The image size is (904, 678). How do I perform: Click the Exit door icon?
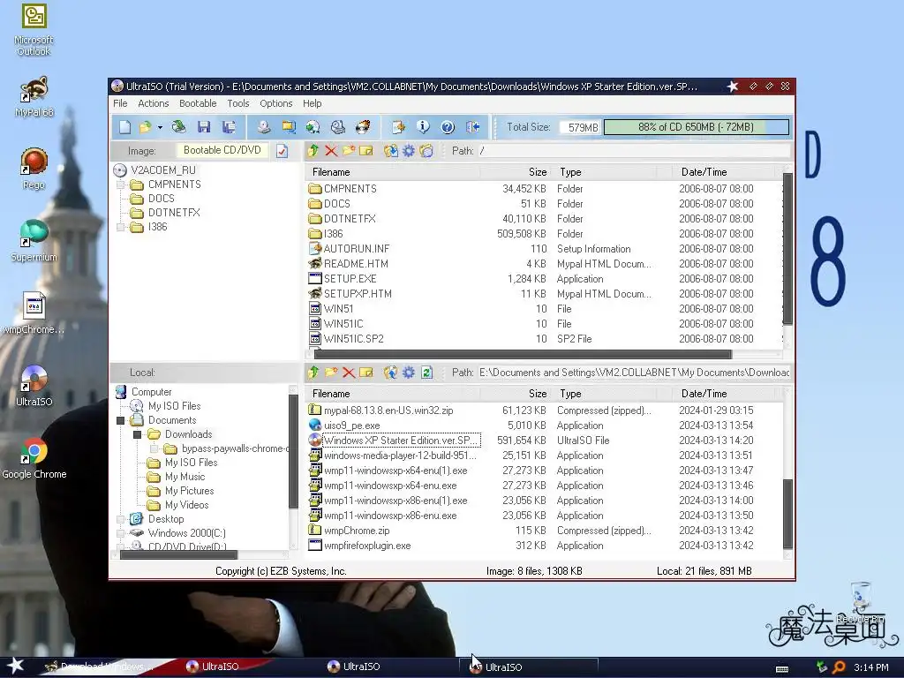[473, 127]
